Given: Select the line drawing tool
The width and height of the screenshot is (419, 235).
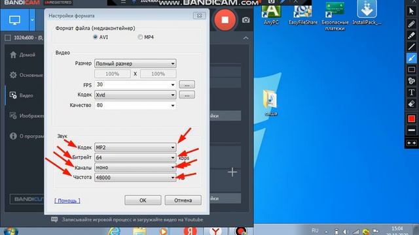Looking at the screenshot, I should pyautogui.click(x=411, y=47).
